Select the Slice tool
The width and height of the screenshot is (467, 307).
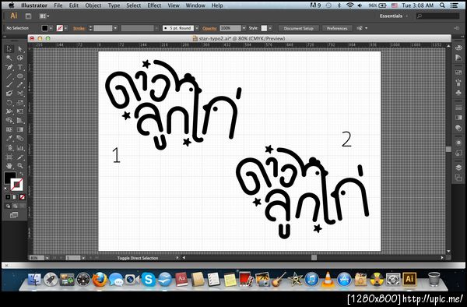pyautogui.click(x=20, y=157)
